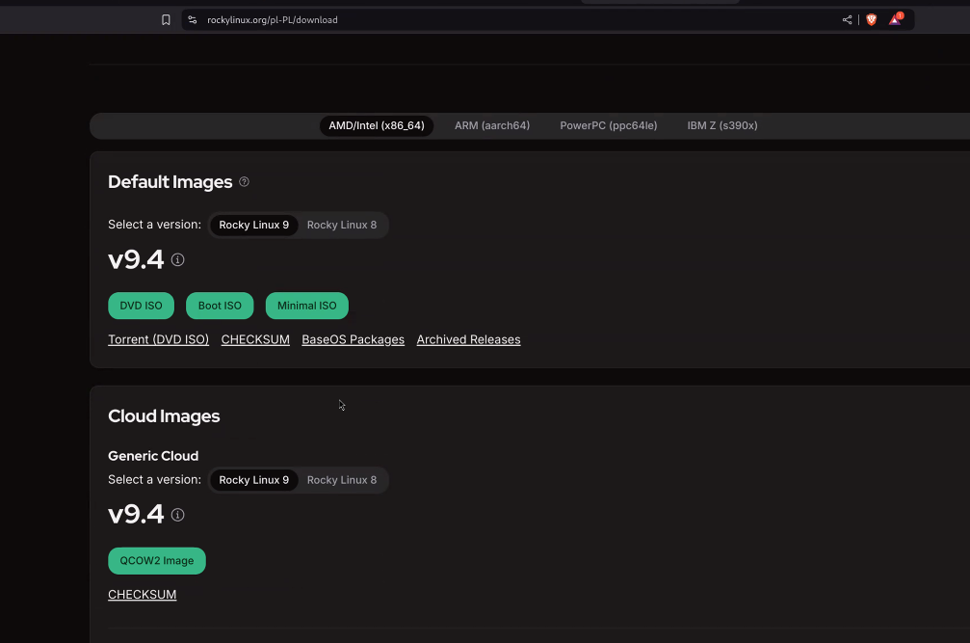This screenshot has height=643, width=970.
Task: Open site settings icon beside the URL
Action: click(x=193, y=20)
